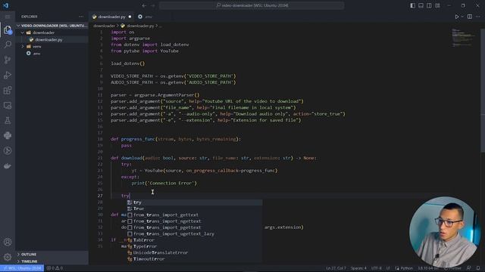Viewport: 485px width, 272px height.
Task: Open Customize Layout icon
Action: point(438,5)
